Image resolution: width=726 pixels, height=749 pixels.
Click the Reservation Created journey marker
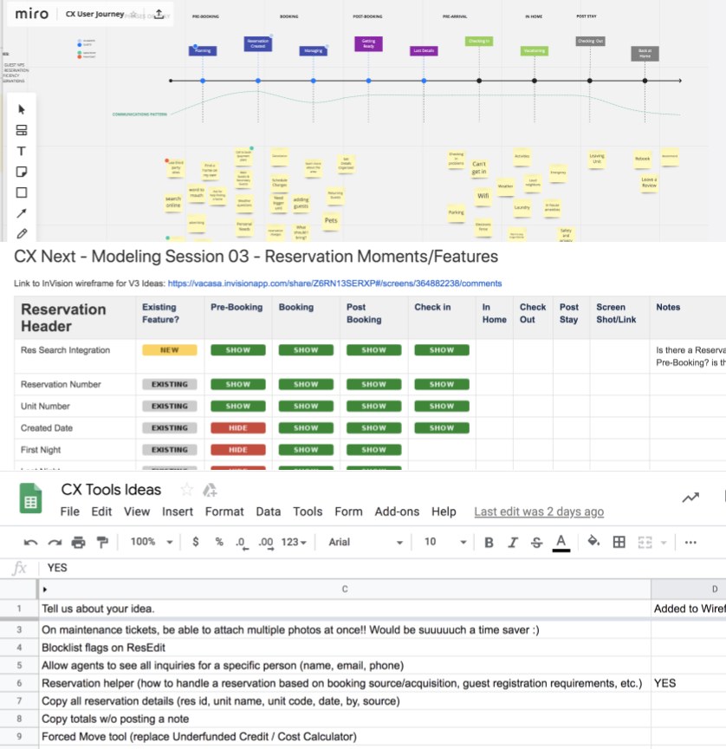[x=258, y=44]
